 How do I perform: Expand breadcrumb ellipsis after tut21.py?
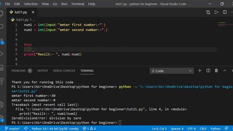point(34,20)
